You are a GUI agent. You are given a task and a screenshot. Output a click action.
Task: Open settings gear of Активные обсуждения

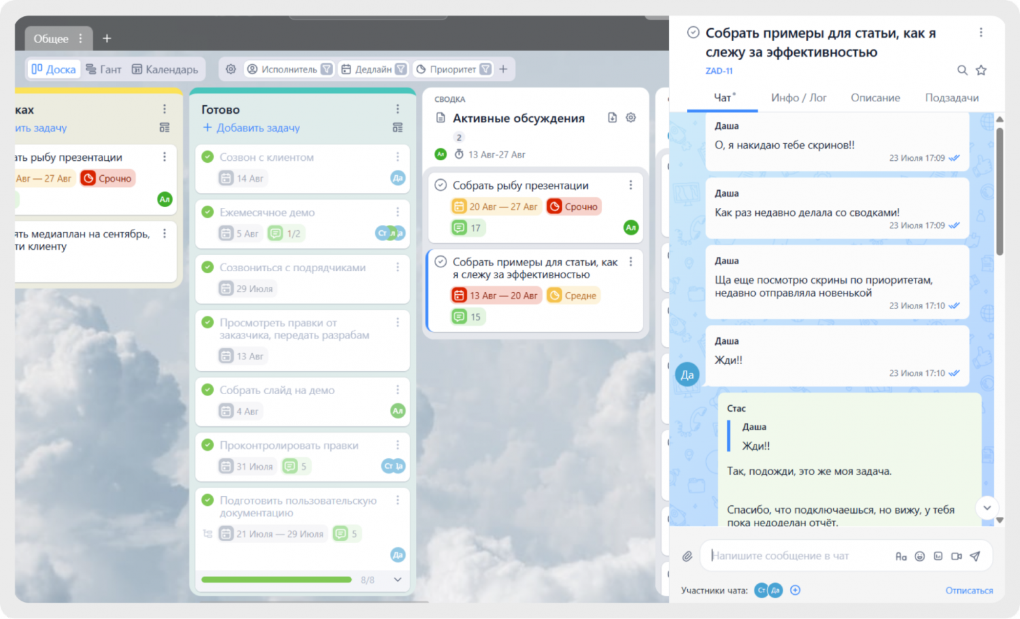click(630, 118)
